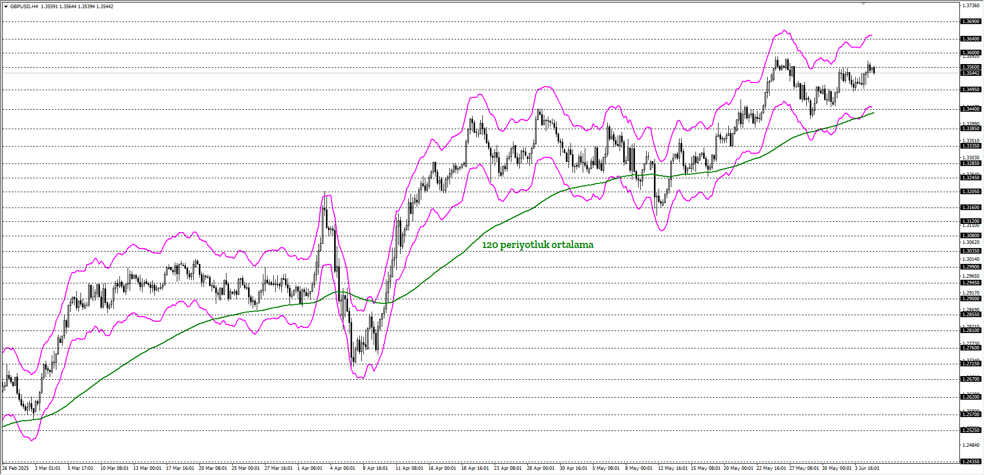
Task: Click the 1.30800 price level label
Action: pos(970,236)
